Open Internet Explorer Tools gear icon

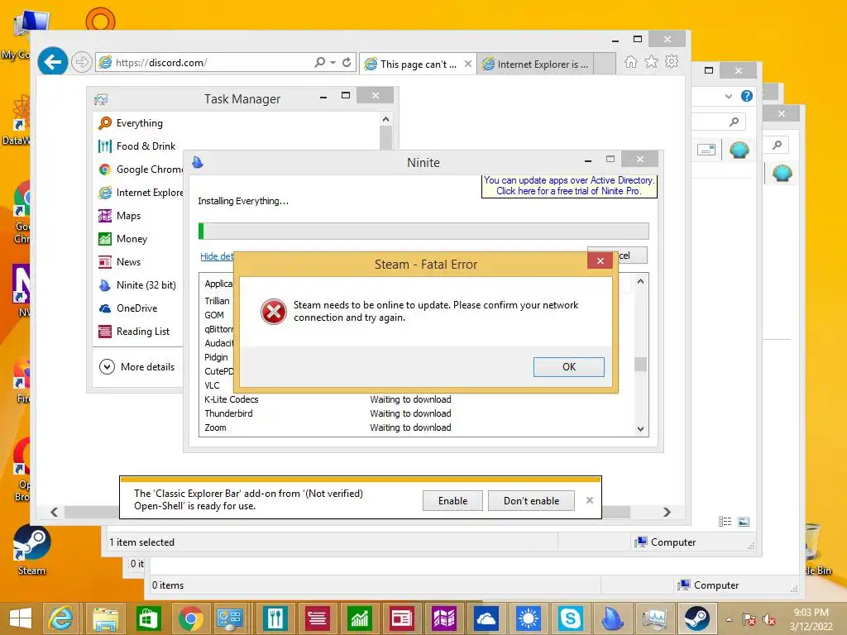pos(672,61)
